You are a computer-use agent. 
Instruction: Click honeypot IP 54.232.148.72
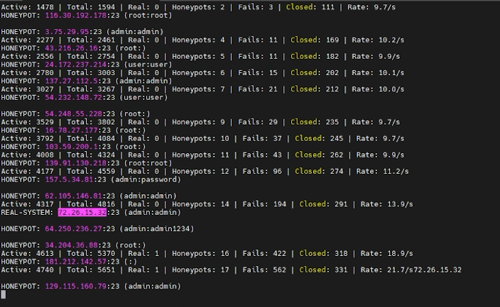(74, 97)
